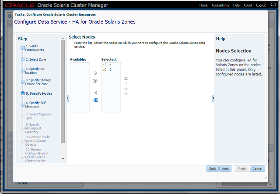Image resolution: width=280 pixels, height=194 pixels.
Task: Collapse the Help pane with right splitter arrow
Action: tap(213, 98)
